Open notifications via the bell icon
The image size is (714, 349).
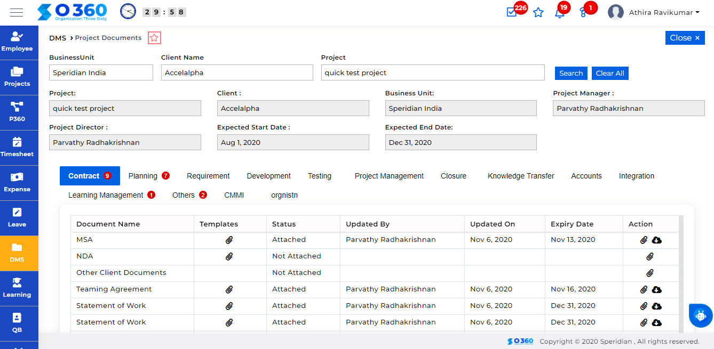click(x=560, y=12)
